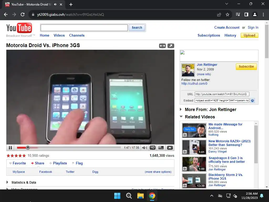This screenshot has height=202, width=269.
Task: Pause the video with the pause button
Action: click(10, 148)
